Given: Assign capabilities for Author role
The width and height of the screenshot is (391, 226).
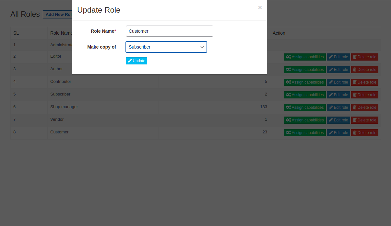Looking at the screenshot, I should tap(305, 70).
